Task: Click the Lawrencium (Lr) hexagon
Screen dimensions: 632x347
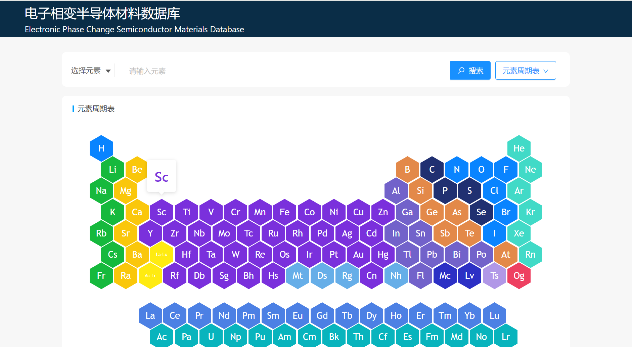Action: pyautogui.click(x=506, y=337)
